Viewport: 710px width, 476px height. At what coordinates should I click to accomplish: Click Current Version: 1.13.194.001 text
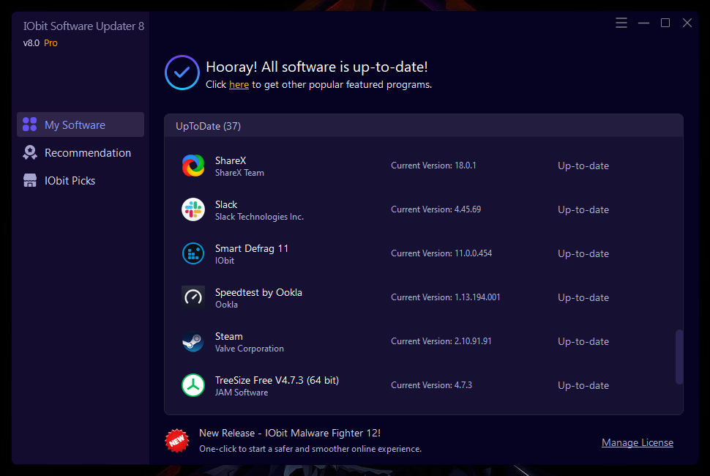pyautogui.click(x=446, y=297)
